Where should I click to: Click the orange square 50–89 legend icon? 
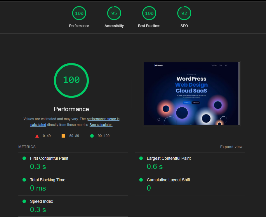coord(63,136)
